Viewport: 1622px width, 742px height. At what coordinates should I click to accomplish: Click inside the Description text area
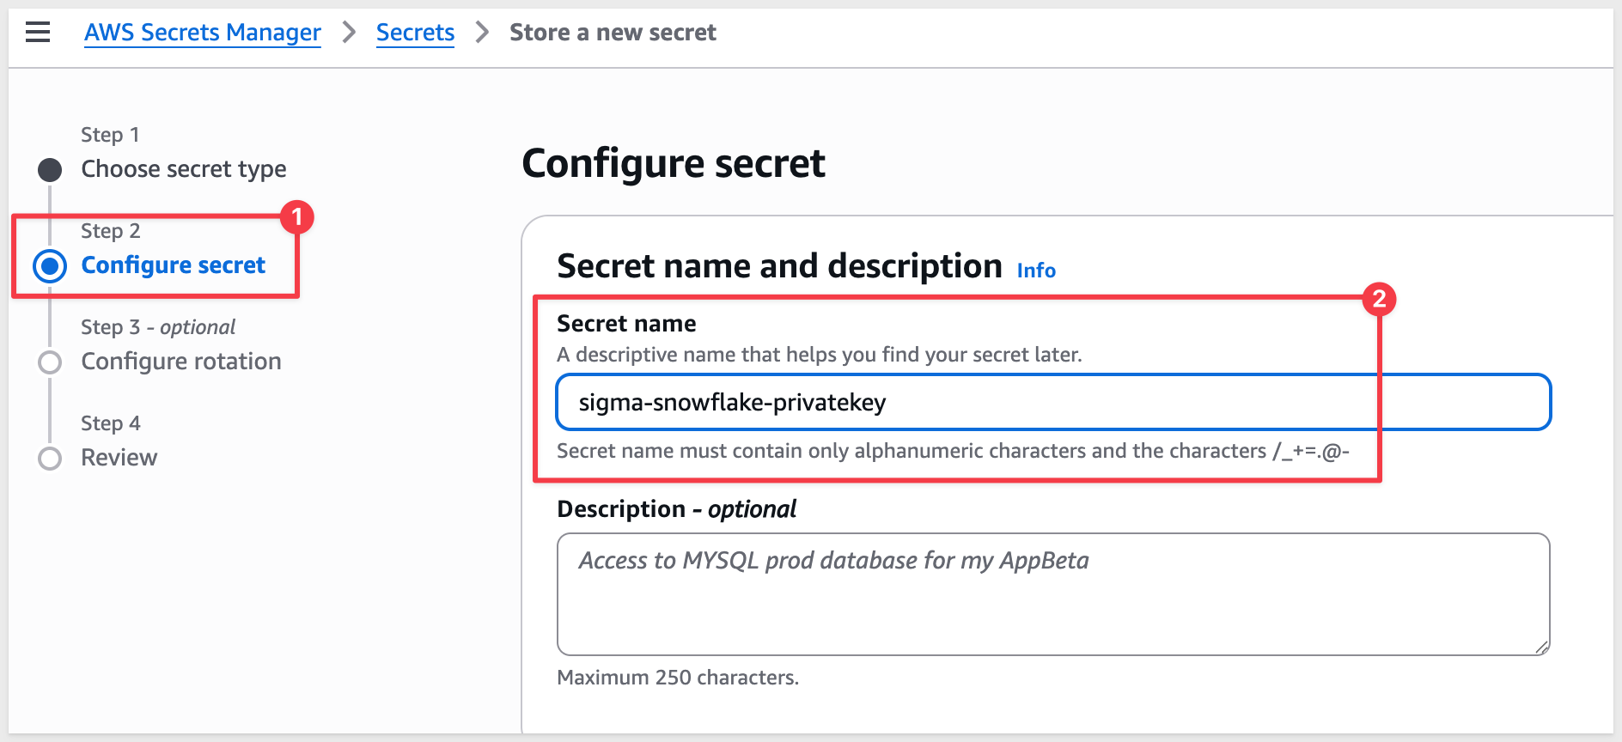tap(1053, 594)
